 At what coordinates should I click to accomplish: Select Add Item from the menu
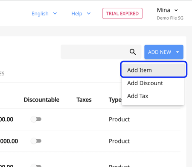click(x=153, y=70)
